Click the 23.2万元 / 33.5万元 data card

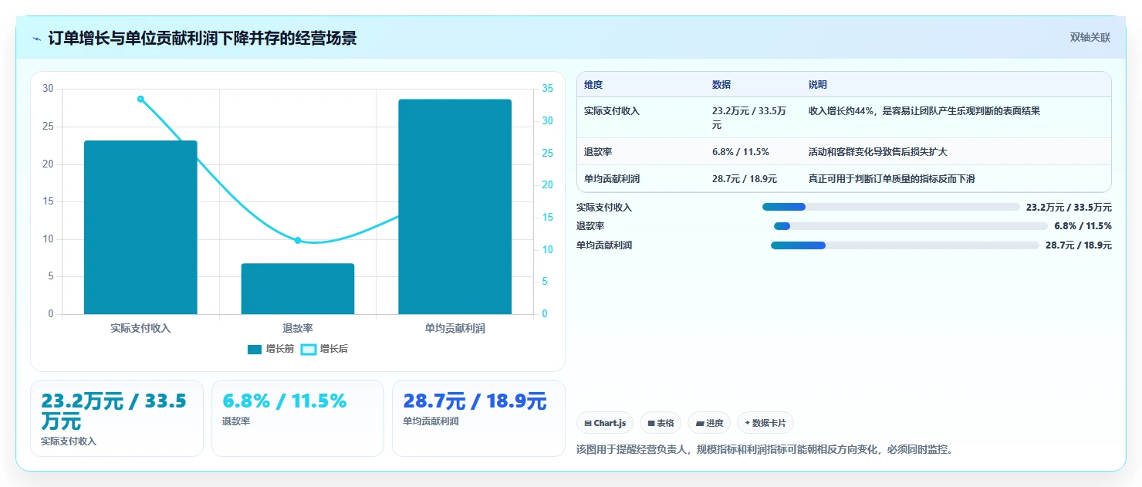tap(117, 418)
